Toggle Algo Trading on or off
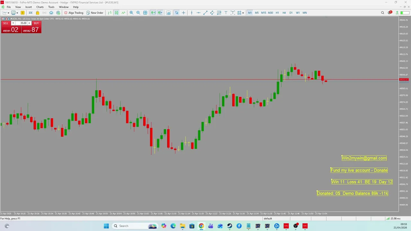 pyautogui.click(x=74, y=13)
